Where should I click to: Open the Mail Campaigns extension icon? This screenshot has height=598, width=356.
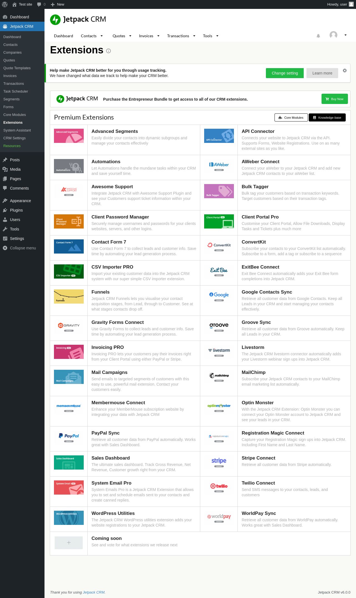click(69, 377)
